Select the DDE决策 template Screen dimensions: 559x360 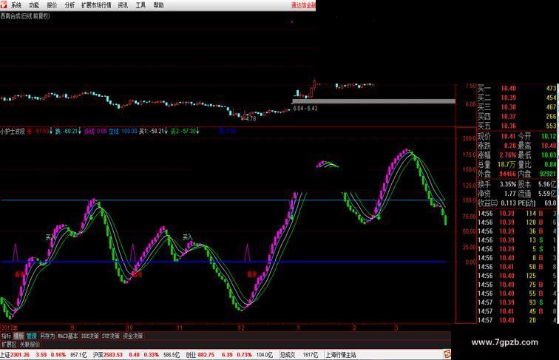(90, 336)
